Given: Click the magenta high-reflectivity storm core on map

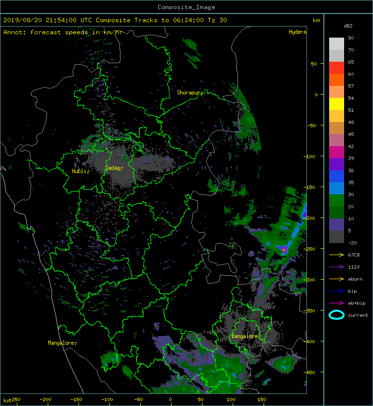Looking at the screenshot, I should tap(284, 250).
